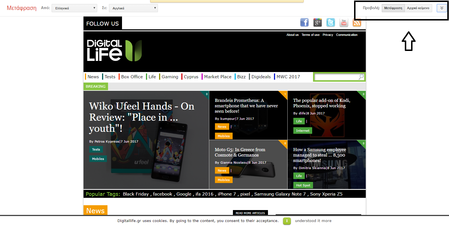Click the Hot Spot tag on Samsung article

[x=303, y=185]
